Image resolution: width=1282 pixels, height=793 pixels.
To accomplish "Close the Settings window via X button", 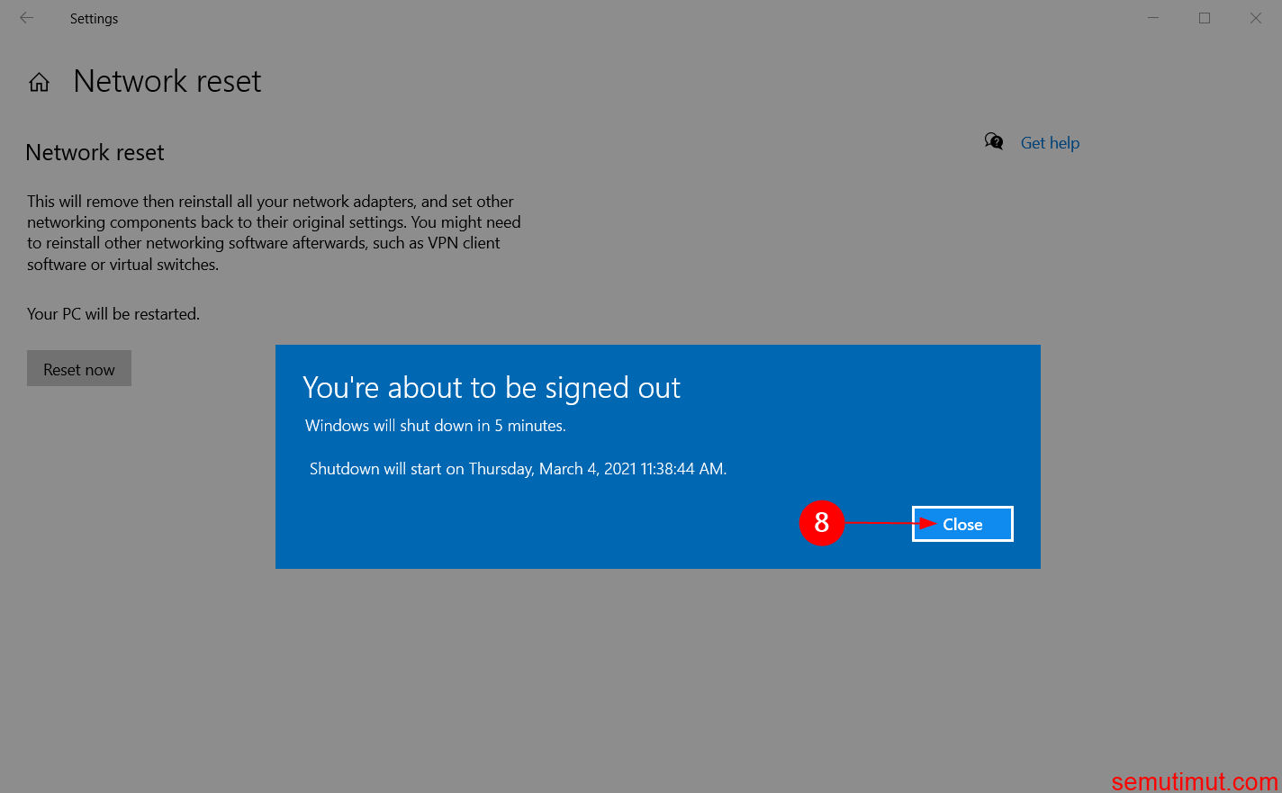I will click(x=1256, y=18).
